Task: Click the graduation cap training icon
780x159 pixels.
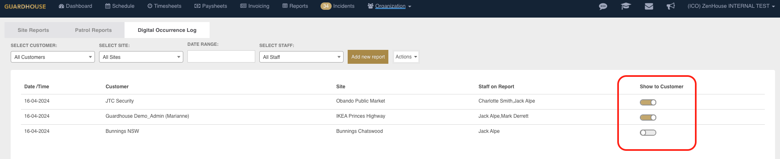Action: pyautogui.click(x=625, y=6)
